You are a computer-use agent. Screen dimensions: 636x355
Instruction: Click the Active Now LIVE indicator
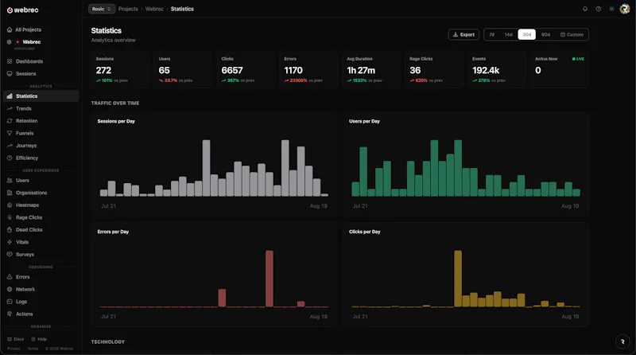[x=578, y=59]
